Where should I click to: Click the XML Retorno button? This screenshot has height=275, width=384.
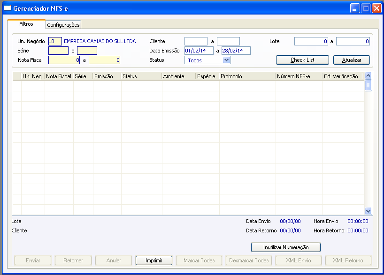[x=348, y=260]
